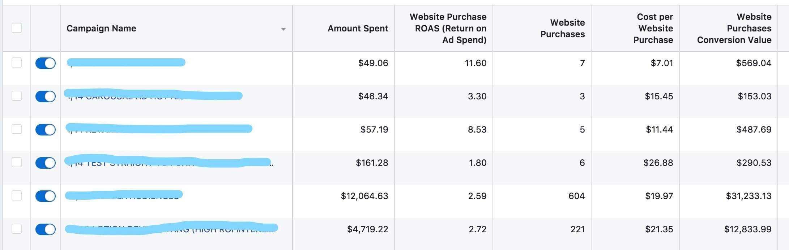Select checkbox of the $4,719.22 campaign
The image size is (789, 250).
point(17,229)
